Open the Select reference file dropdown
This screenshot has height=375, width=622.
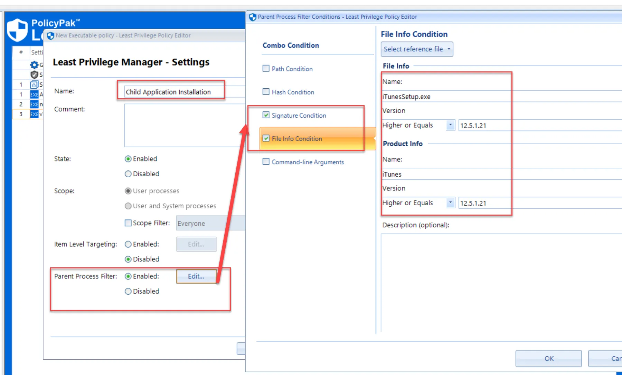click(x=417, y=49)
